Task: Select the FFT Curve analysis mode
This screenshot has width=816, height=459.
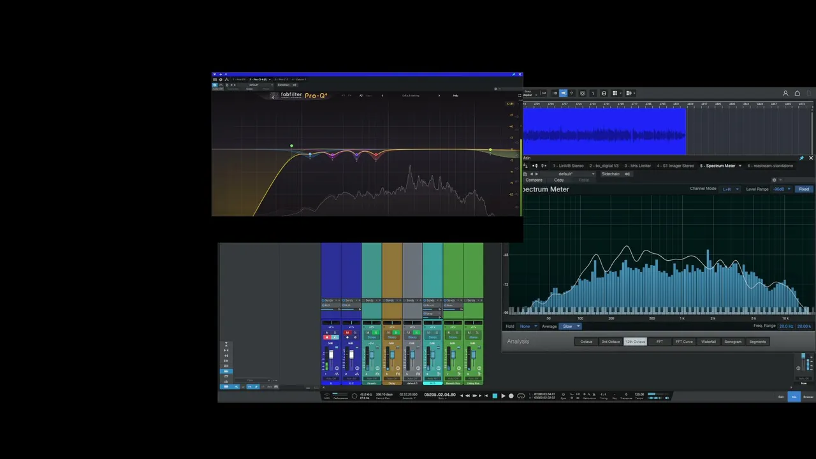Action: [x=684, y=342]
